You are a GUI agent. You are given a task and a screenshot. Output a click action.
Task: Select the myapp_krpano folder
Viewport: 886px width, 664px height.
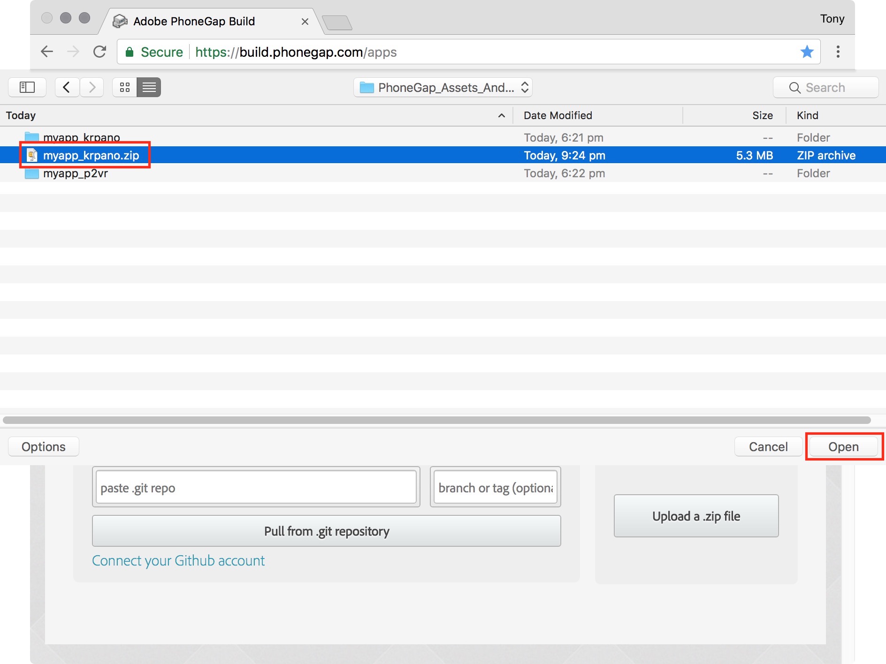(443, 137)
